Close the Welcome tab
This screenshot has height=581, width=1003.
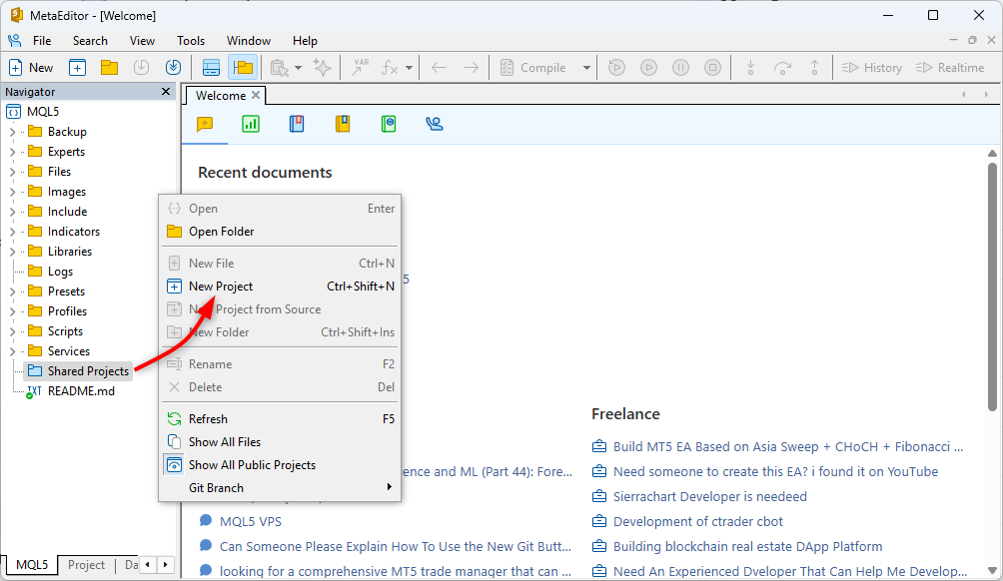click(x=256, y=95)
